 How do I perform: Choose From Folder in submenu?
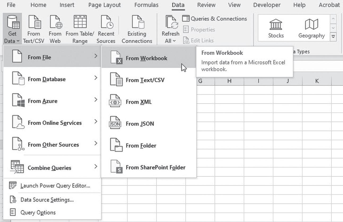pos(149,145)
